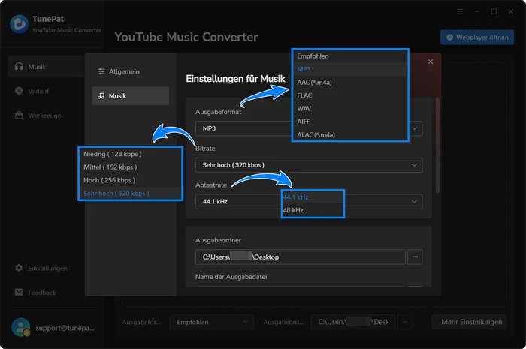Image resolution: width=526 pixels, height=349 pixels.
Task: Choose AAC (*.m4a) in format list
Action: 350,82
